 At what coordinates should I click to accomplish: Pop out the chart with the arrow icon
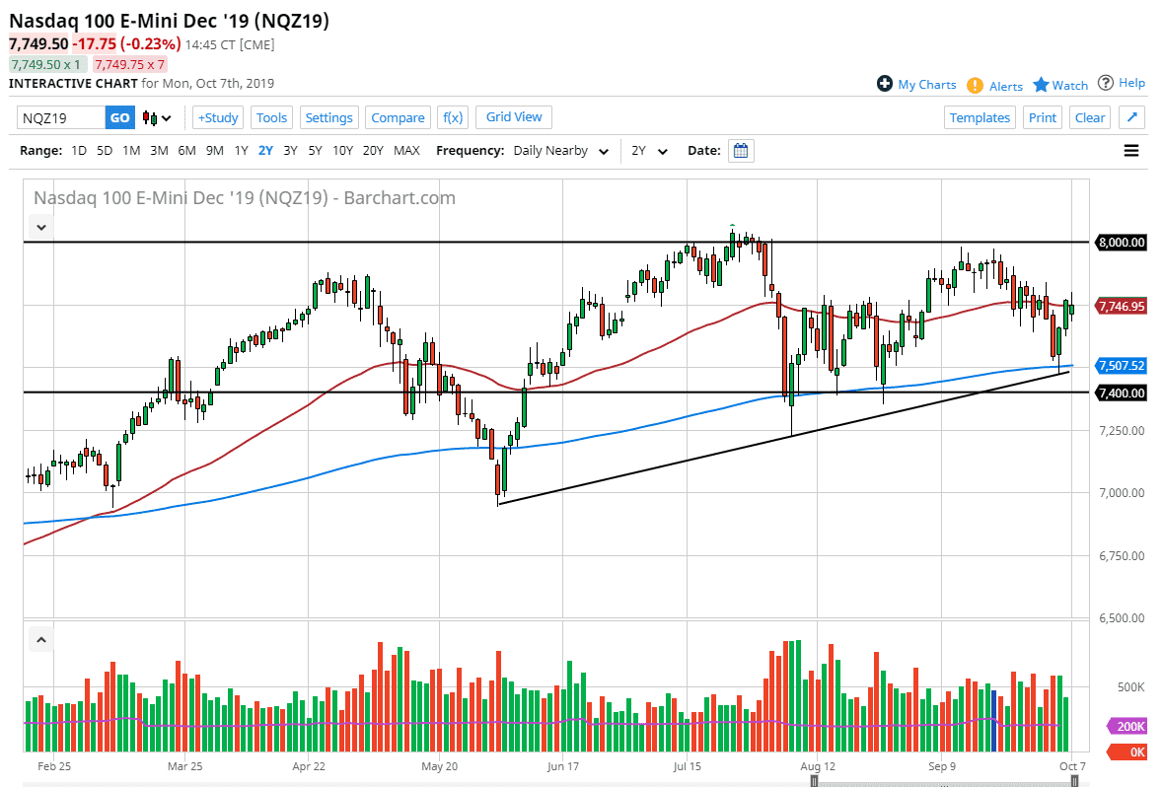tap(1131, 117)
